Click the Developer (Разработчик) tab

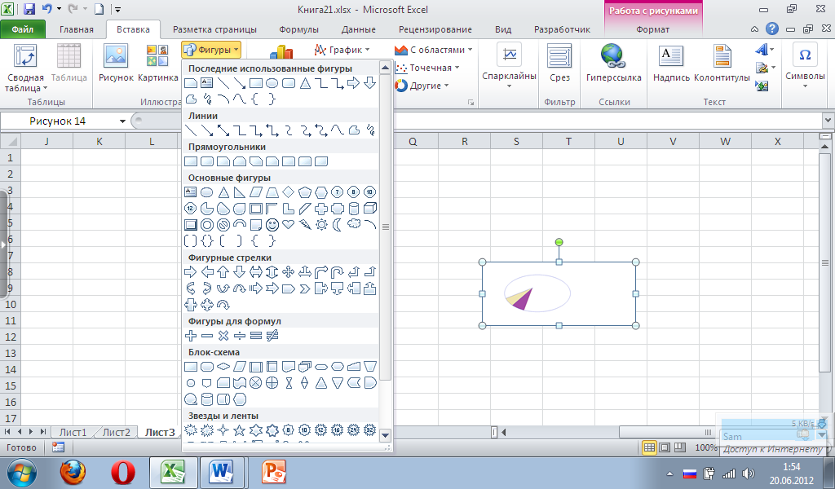click(x=562, y=29)
